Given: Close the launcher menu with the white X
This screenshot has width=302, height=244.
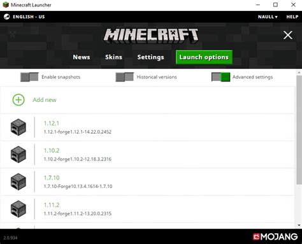Looking at the screenshot, I should [x=288, y=35].
